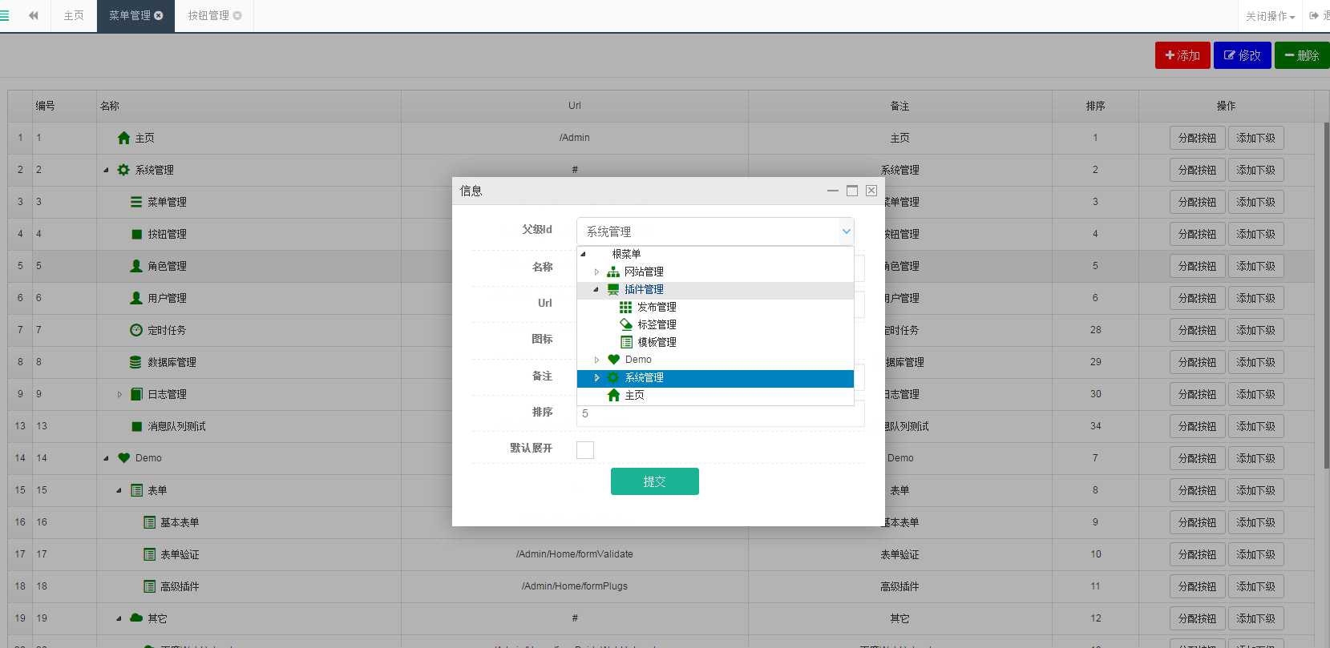This screenshot has width=1330, height=648.
Task: Click the tag icon of 标签管理 in dropdown
Action: coord(626,324)
